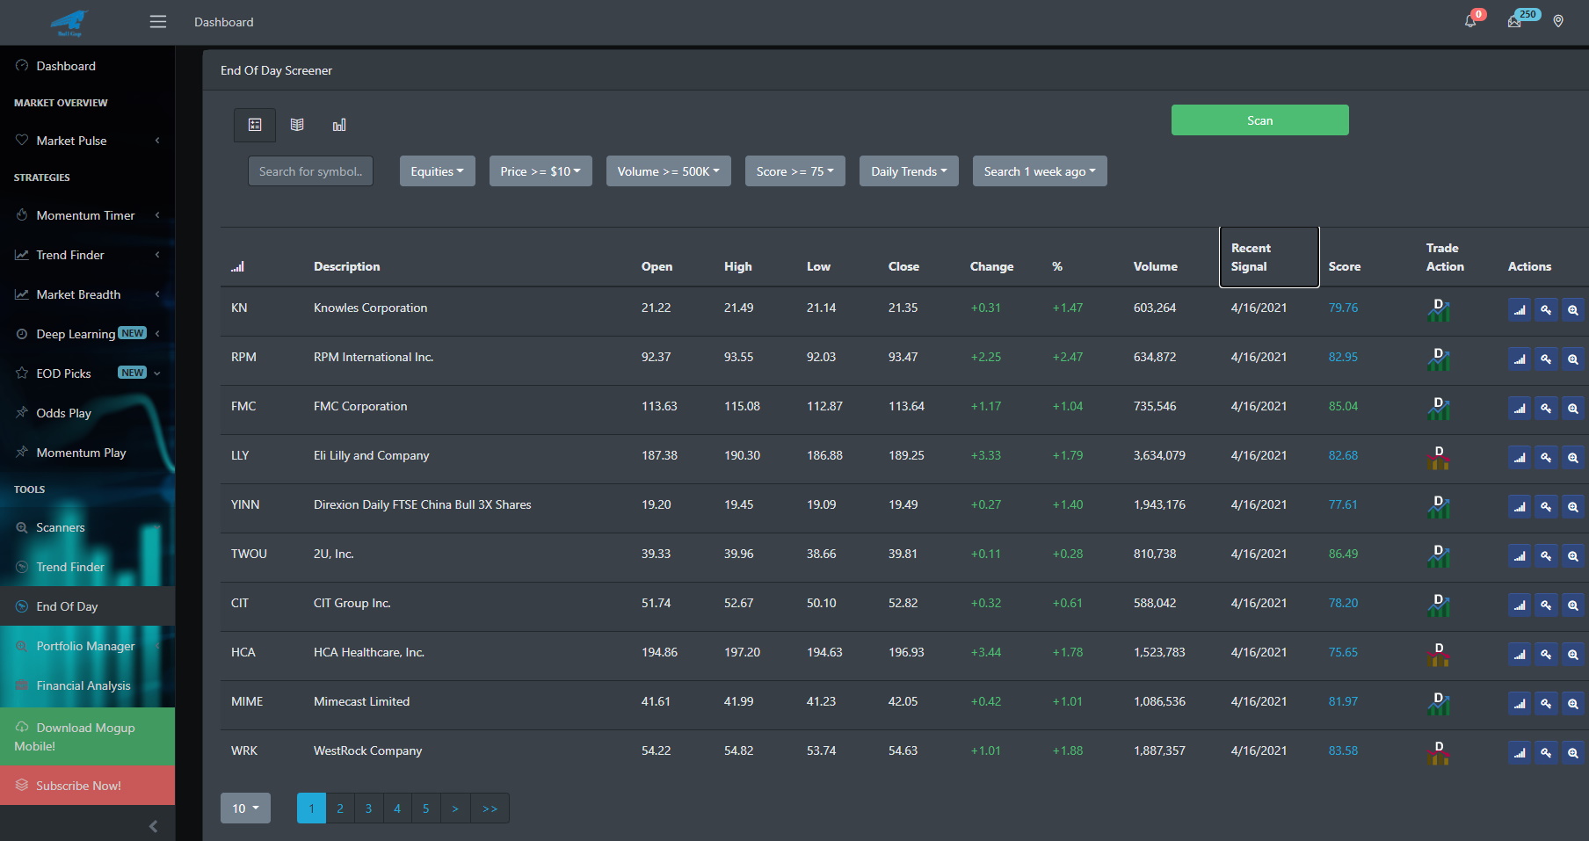Screen dimensions: 1589x841
Task: Open the hamburger menu in the header
Action: pos(158,22)
